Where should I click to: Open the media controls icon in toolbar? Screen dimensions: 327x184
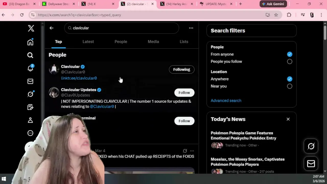(x=303, y=15)
